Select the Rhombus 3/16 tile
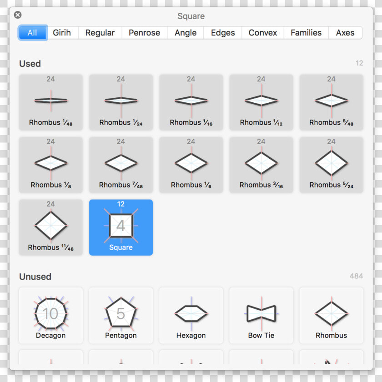The width and height of the screenshot is (382, 382). click(x=261, y=165)
